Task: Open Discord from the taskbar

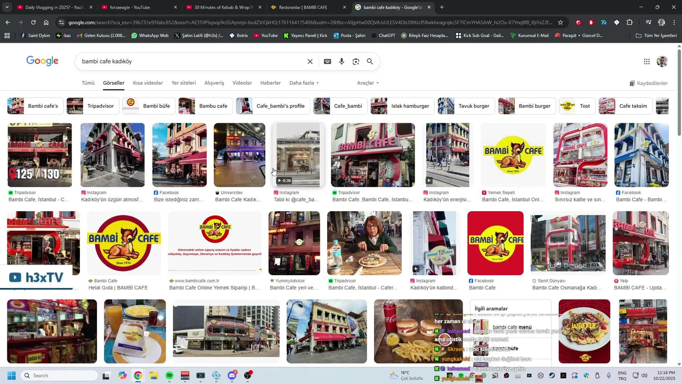Action: coord(232,375)
